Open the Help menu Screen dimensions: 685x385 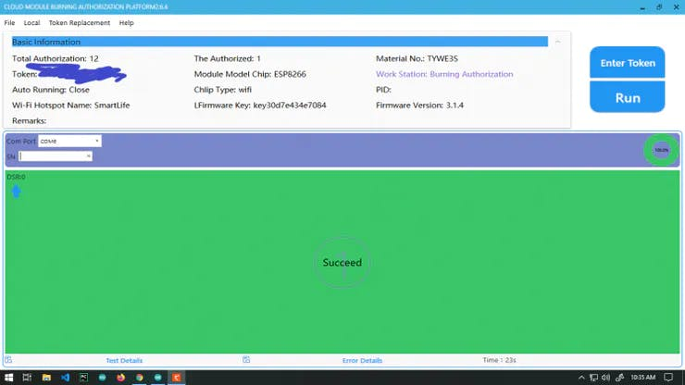(126, 23)
